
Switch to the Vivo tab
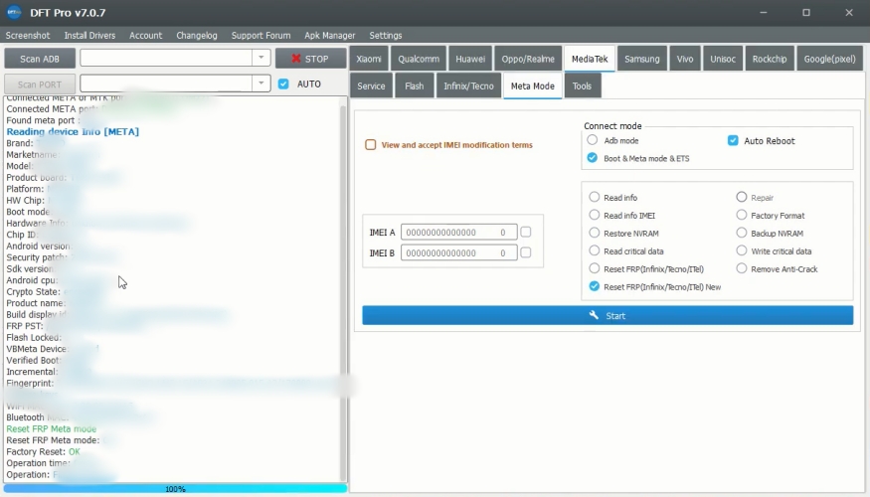[x=685, y=59]
